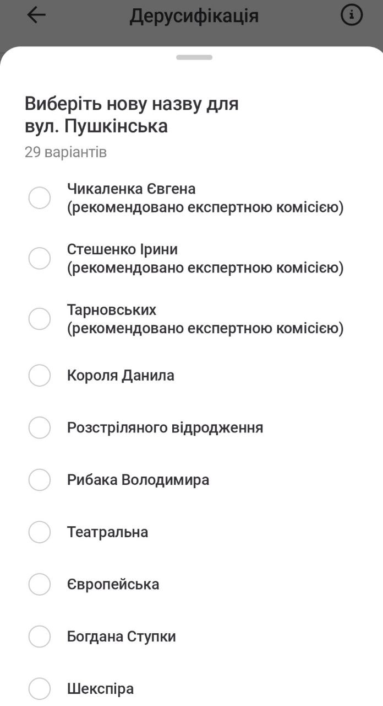The height and width of the screenshot is (706, 383).
Task: Choose the Шекспіра radio button
Action: coord(40,689)
